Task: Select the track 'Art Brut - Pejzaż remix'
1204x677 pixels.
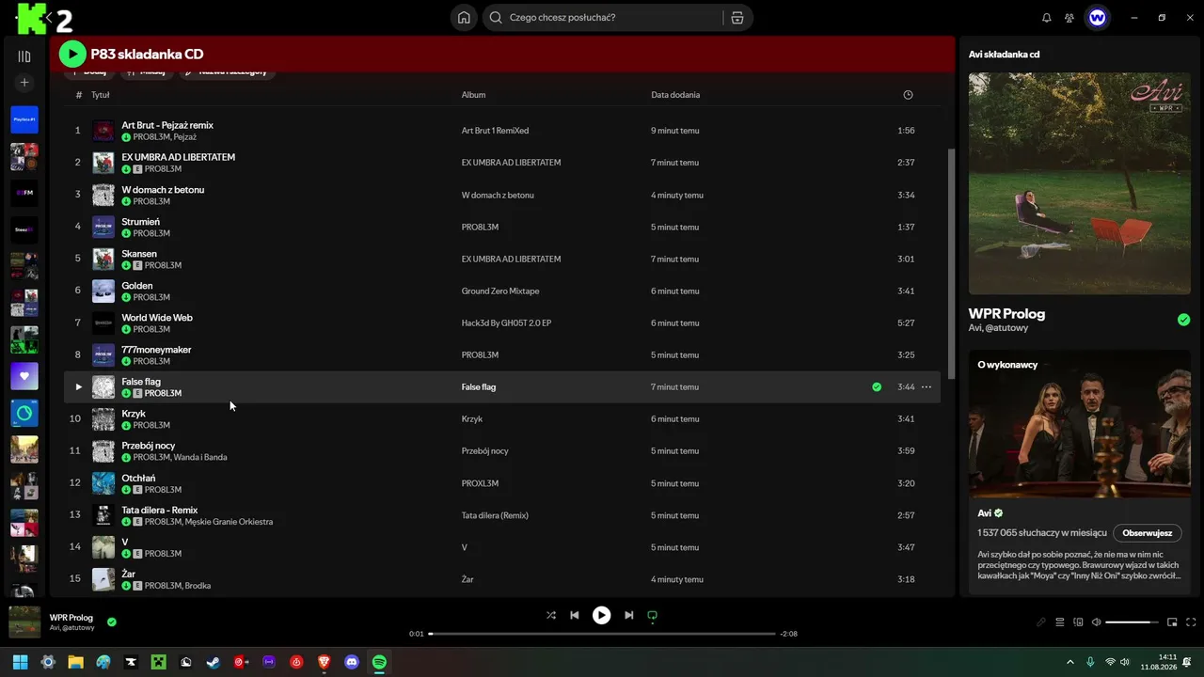Action: (167, 125)
